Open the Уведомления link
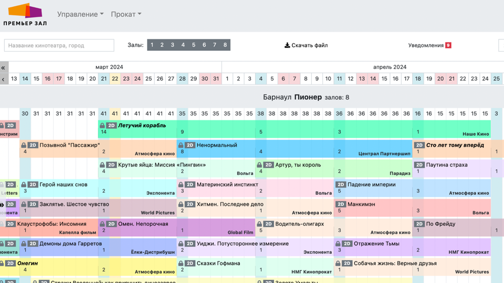 tap(426, 46)
